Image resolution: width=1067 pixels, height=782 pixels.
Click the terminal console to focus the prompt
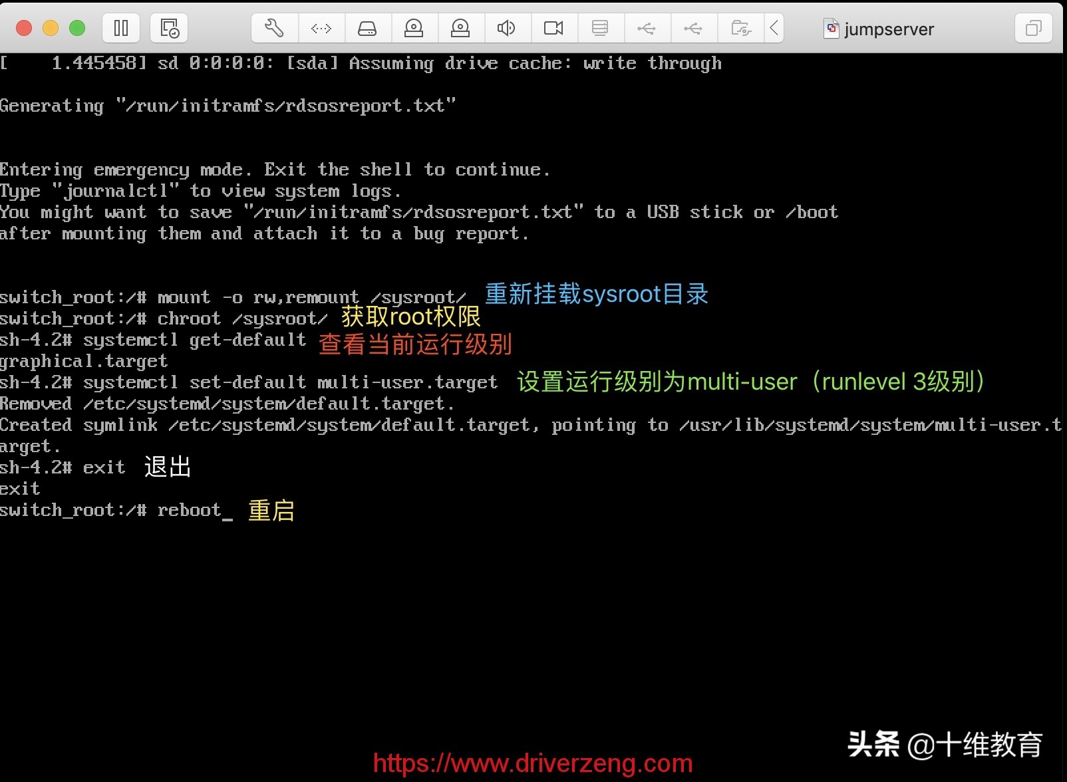pyautogui.click(x=399, y=598)
